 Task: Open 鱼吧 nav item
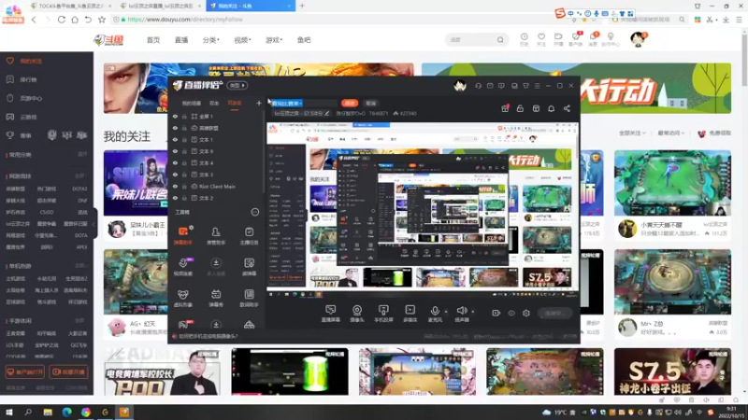(x=304, y=40)
